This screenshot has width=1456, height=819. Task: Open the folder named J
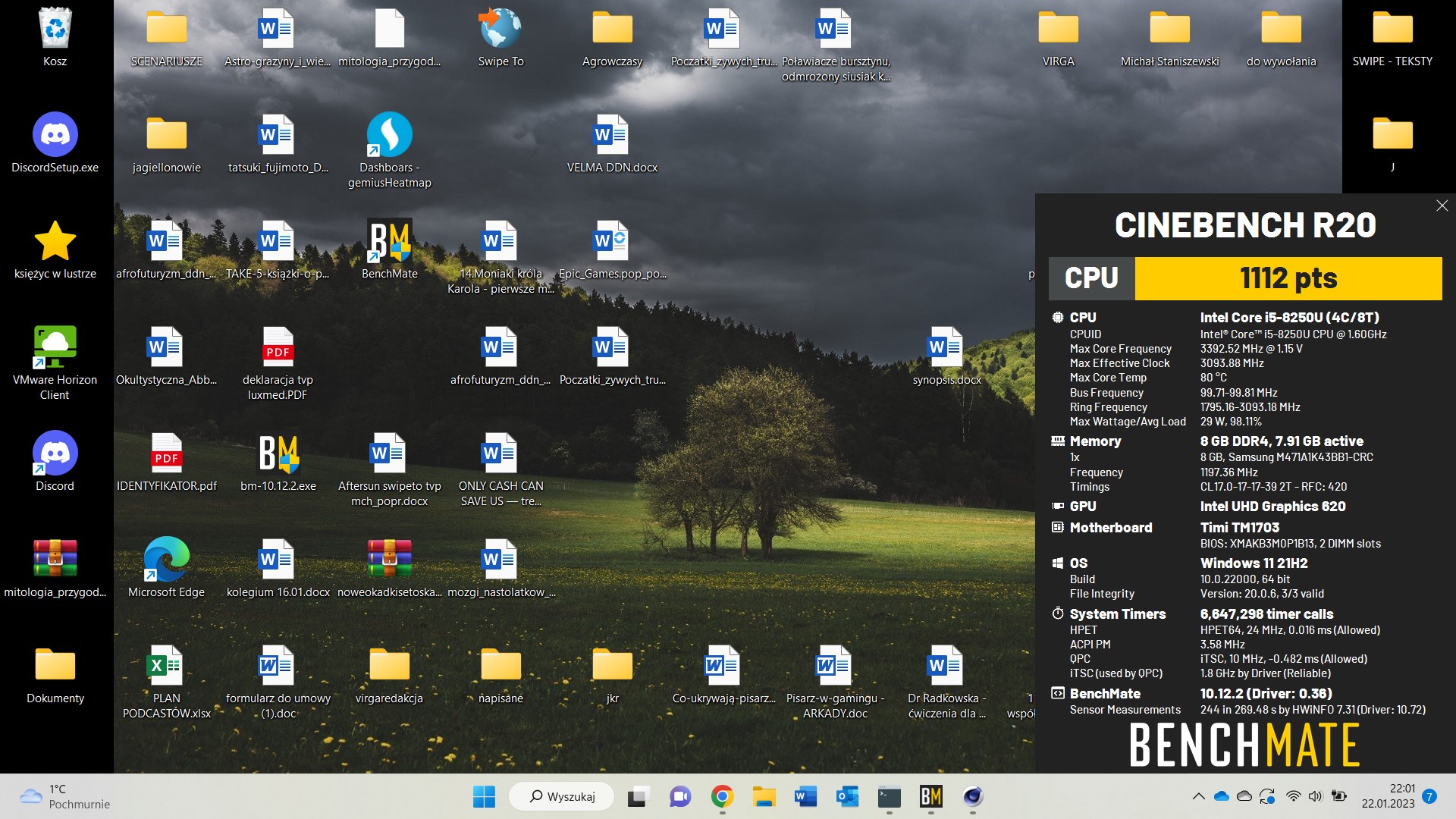click(1393, 134)
